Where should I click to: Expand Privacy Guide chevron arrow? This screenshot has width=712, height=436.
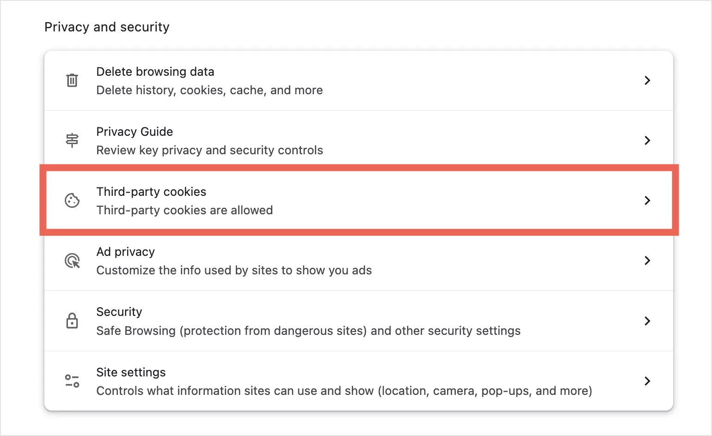tap(647, 140)
